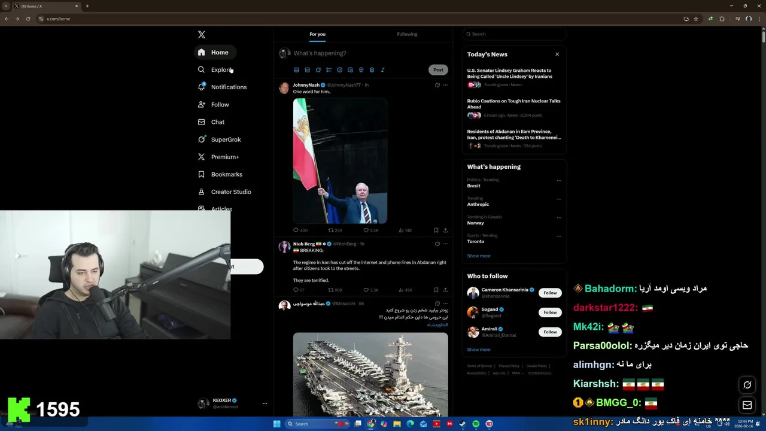Image resolution: width=766 pixels, height=431 pixels.
Task: Open Rubio Iran nuclear talks story
Action: pos(514,109)
